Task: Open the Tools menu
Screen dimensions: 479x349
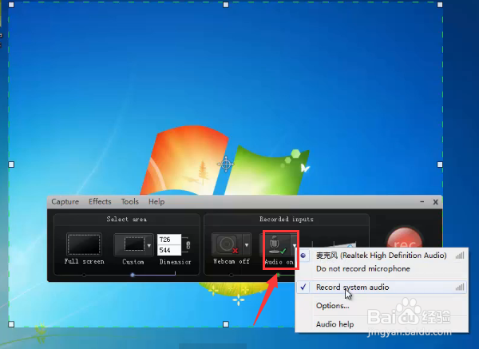Action: pyautogui.click(x=130, y=202)
